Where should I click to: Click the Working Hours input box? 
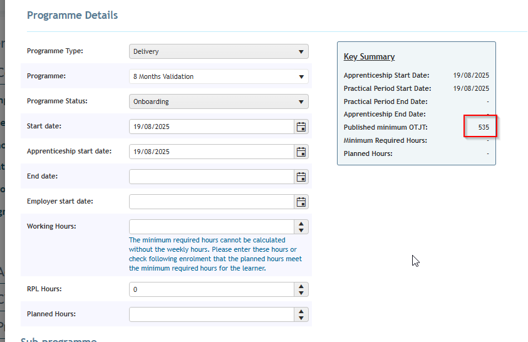(212, 227)
